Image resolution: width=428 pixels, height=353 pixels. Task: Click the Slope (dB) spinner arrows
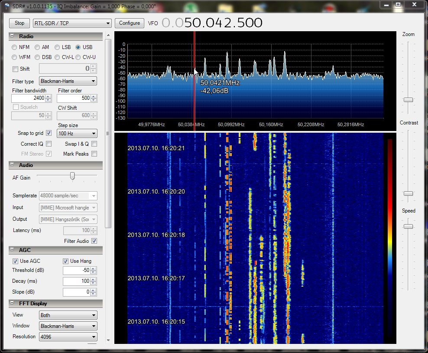[x=93, y=292]
